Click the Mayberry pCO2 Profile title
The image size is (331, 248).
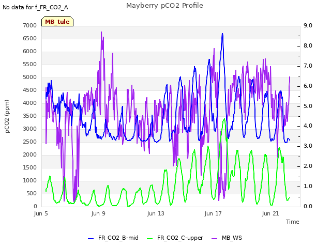pos(164,6)
